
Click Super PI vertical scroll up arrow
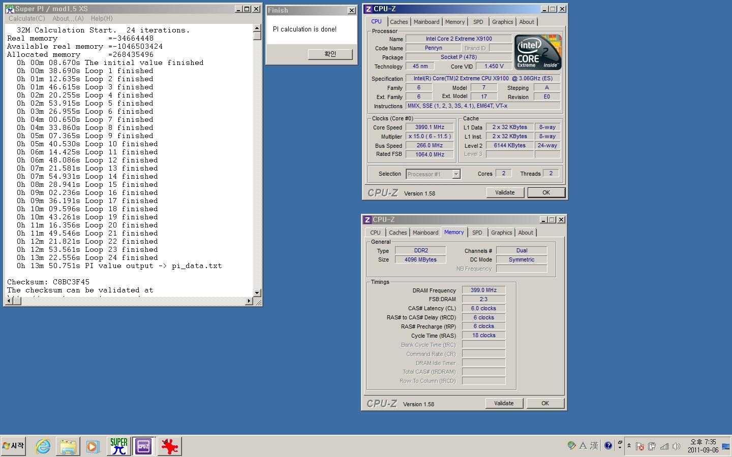pyautogui.click(x=257, y=29)
